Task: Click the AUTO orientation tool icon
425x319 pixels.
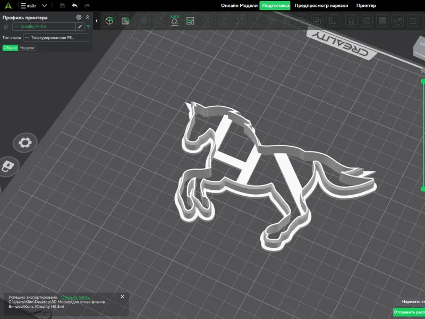Action: (x=175, y=21)
